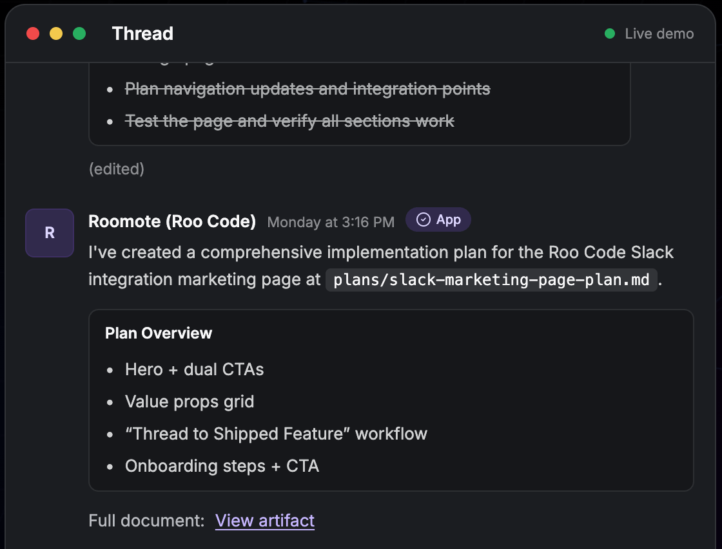Viewport: 722px width, 549px height.
Task: Click the (edited) label
Action: 117,169
